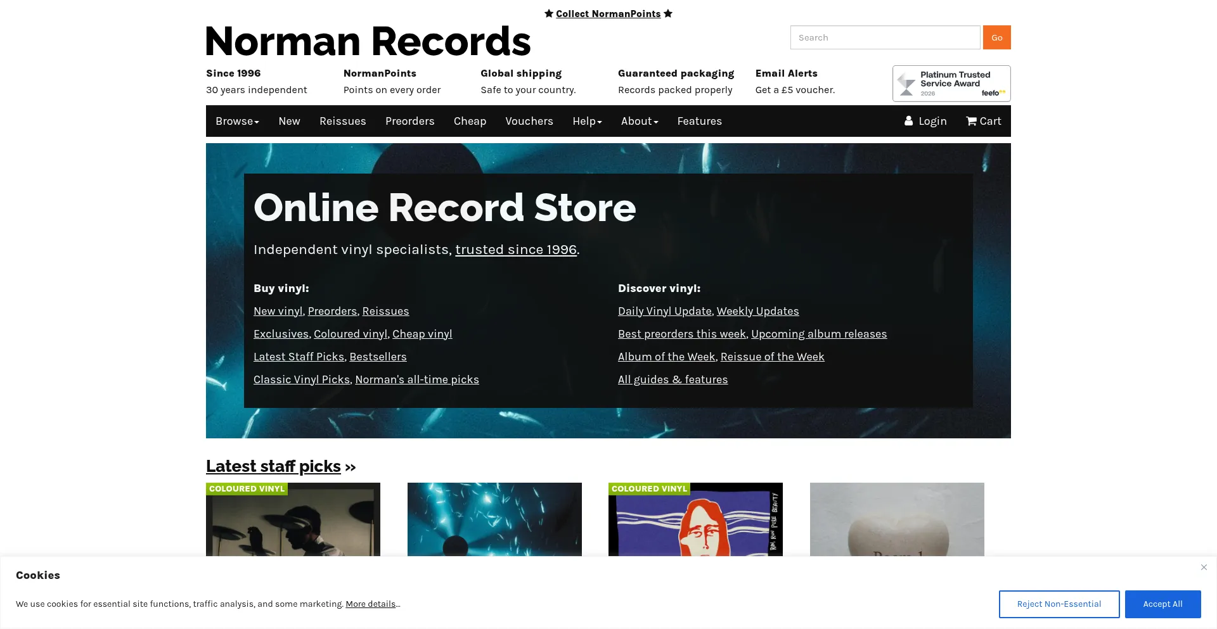Open the cookies More details link

[371, 604]
